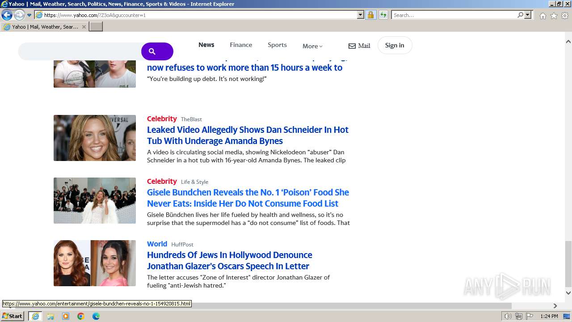Open the Windows Start menu
The height and width of the screenshot is (322, 572).
click(13, 316)
